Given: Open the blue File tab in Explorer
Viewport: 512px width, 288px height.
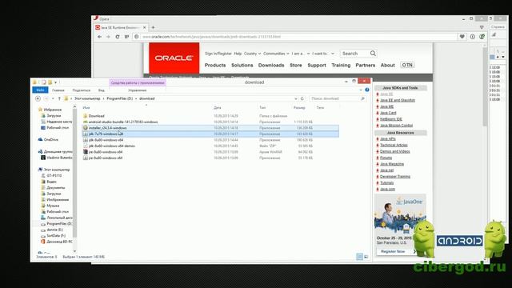Looking at the screenshot, I should point(40,90).
